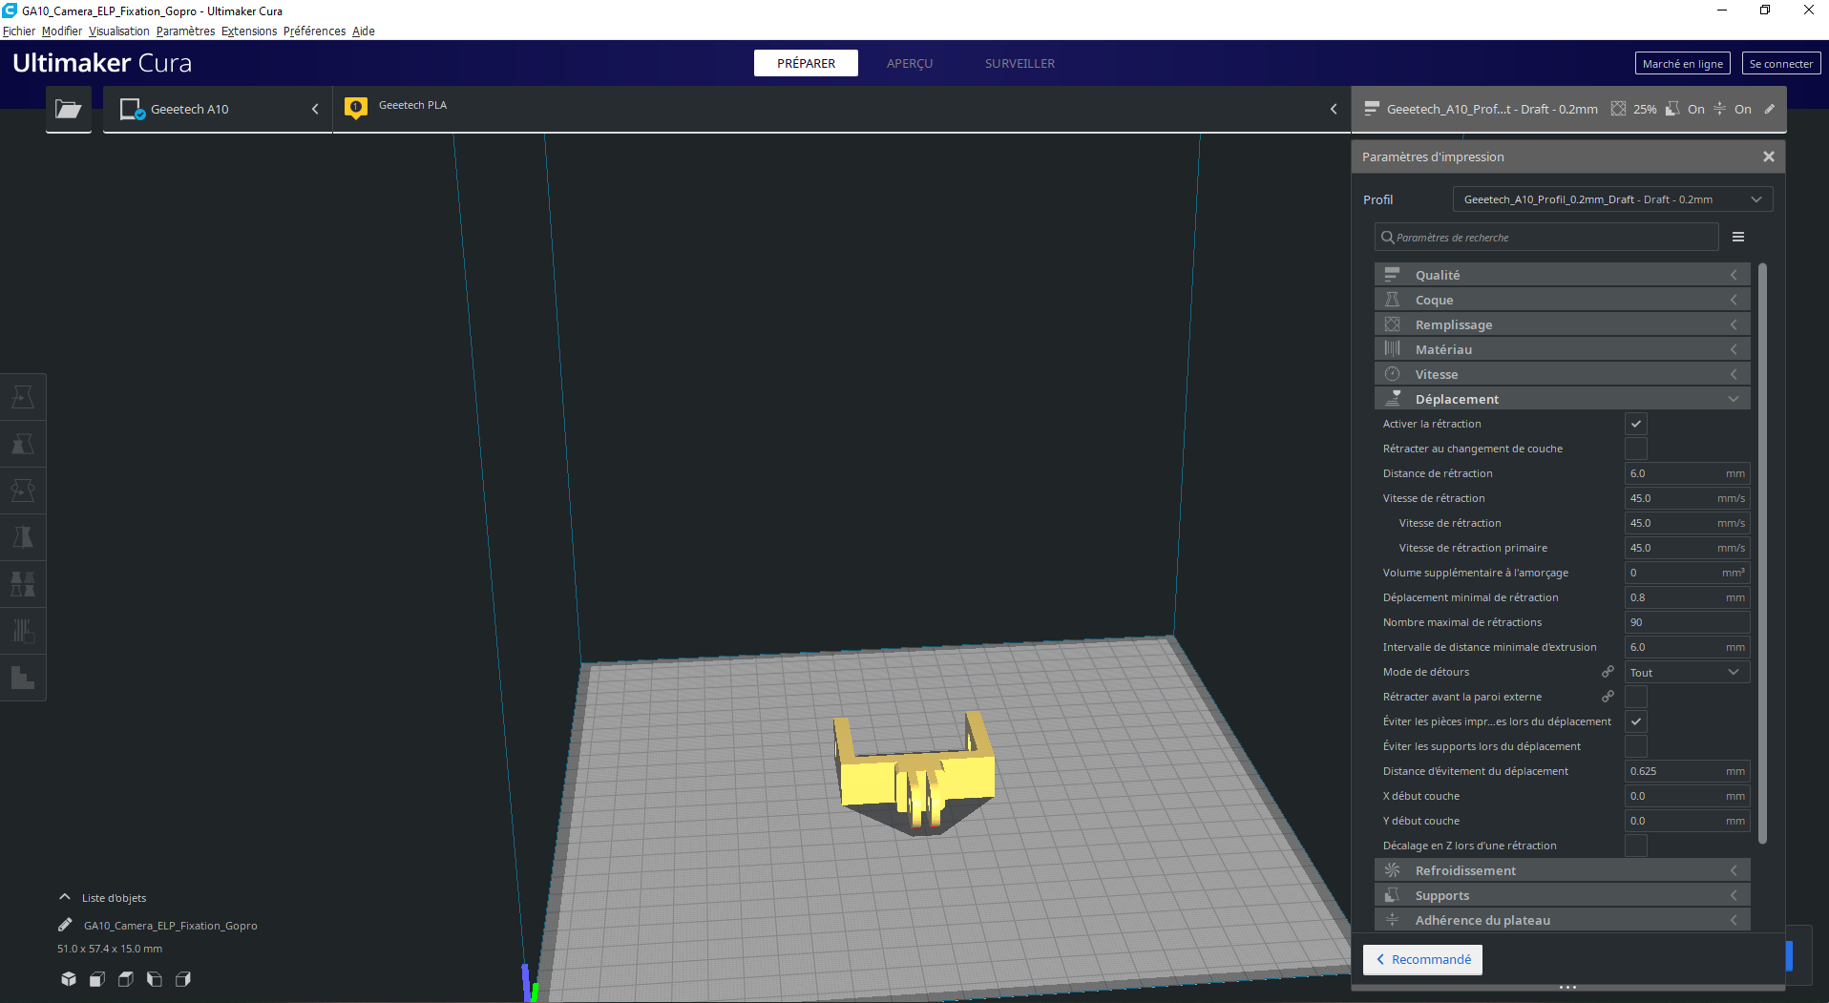Open the Mode de détours dropdown
The width and height of the screenshot is (1829, 1003).
click(1687, 672)
